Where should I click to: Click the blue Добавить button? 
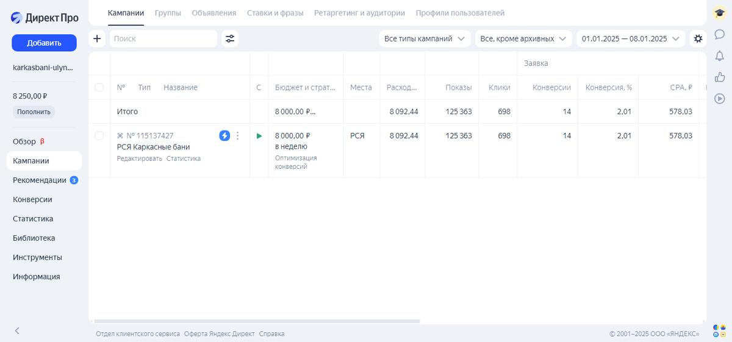tap(44, 43)
